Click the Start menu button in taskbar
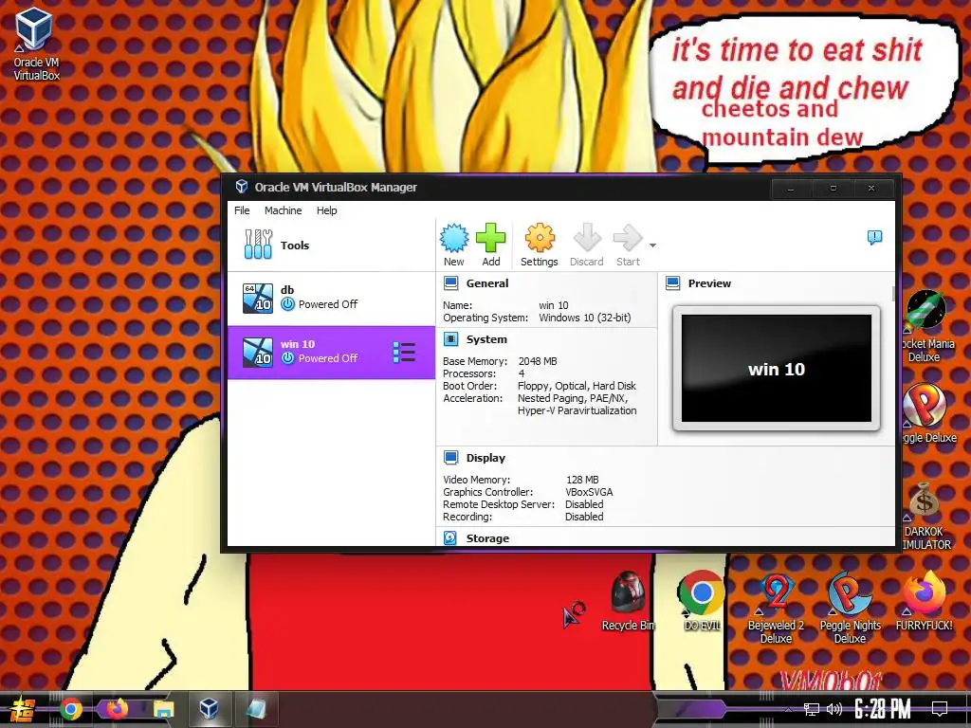The height and width of the screenshot is (728, 971). click(23, 709)
